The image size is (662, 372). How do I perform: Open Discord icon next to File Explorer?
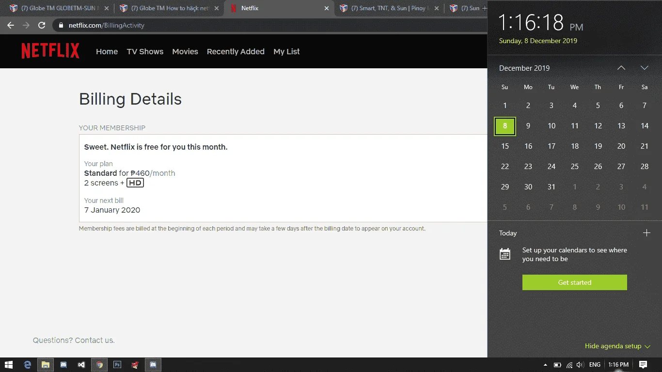(x=63, y=365)
